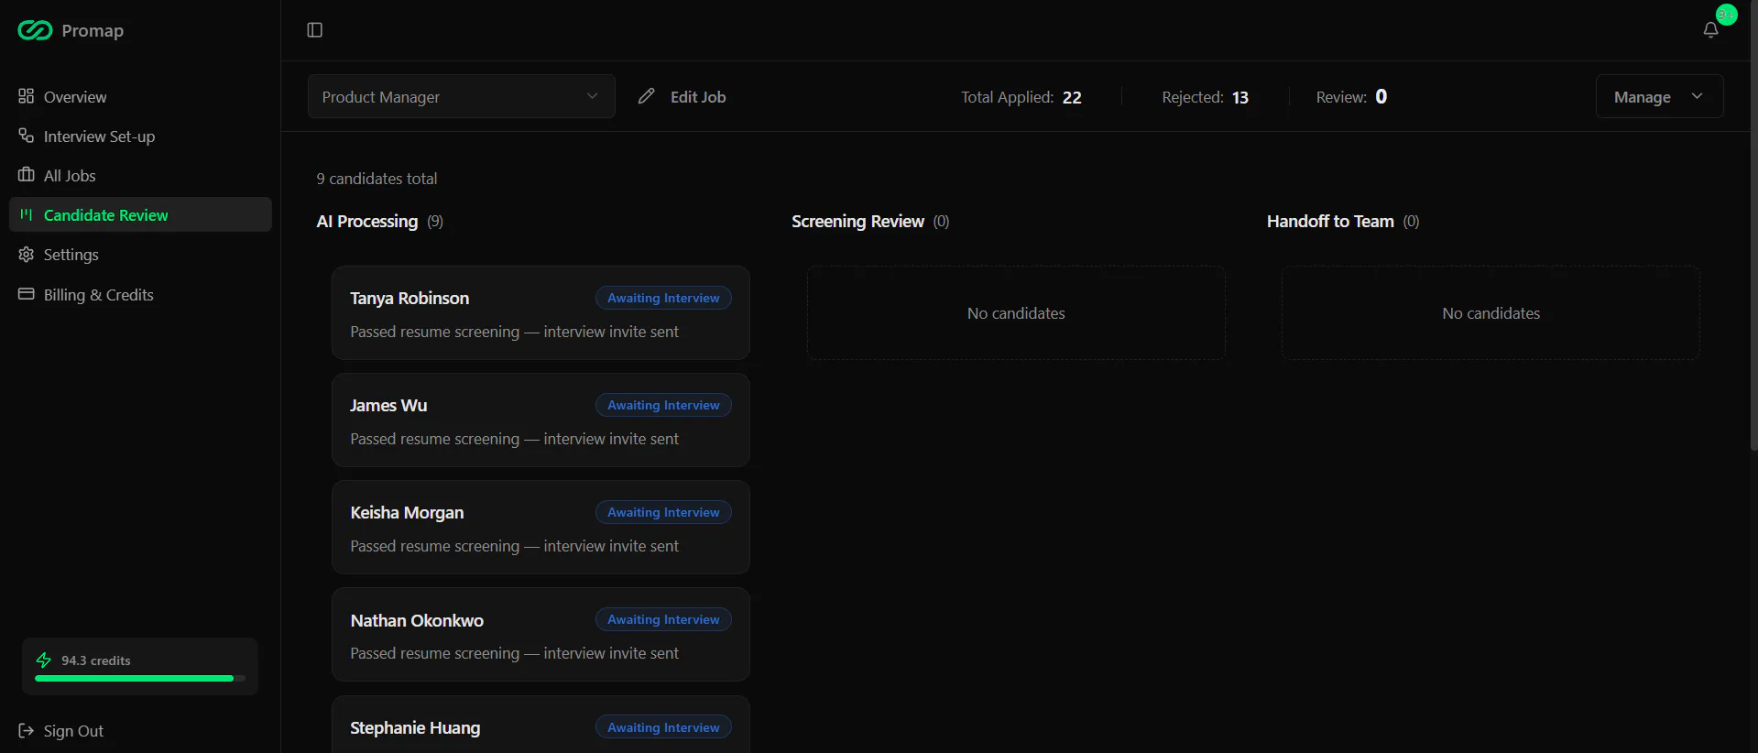Click the credits lightning bolt icon

tap(43, 660)
